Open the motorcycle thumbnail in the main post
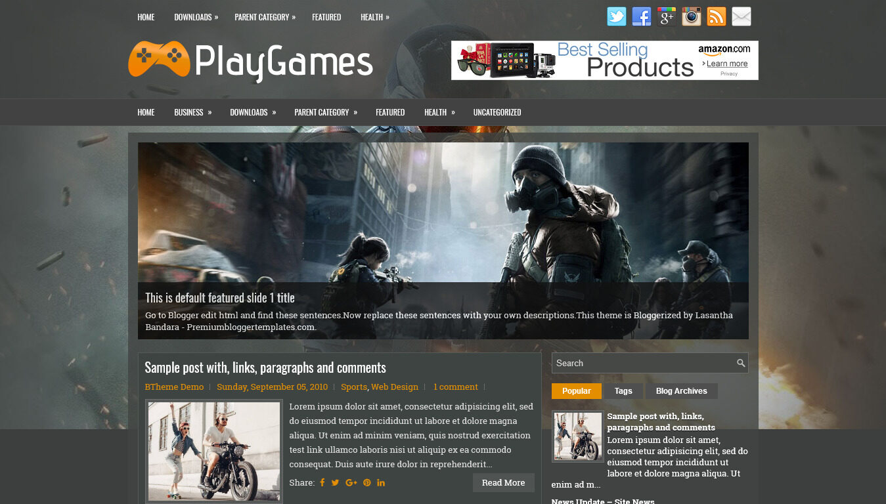 [x=214, y=451]
